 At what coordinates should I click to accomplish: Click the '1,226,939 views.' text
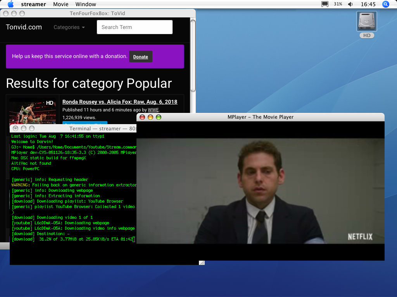pyautogui.click(x=79, y=118)
